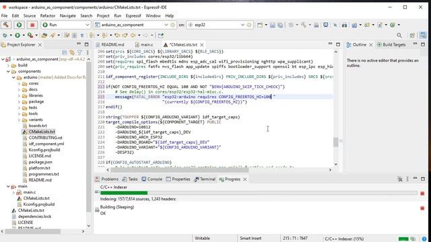Viewport: 431px width, 242px height.
Task: Open the Project menu
Action: coord(103,16)
